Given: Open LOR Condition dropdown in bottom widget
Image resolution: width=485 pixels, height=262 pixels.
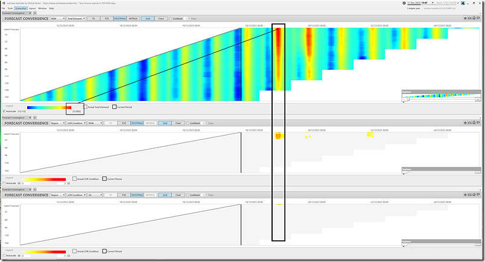Looking at the screenshot, I should [x=76, y=195].
